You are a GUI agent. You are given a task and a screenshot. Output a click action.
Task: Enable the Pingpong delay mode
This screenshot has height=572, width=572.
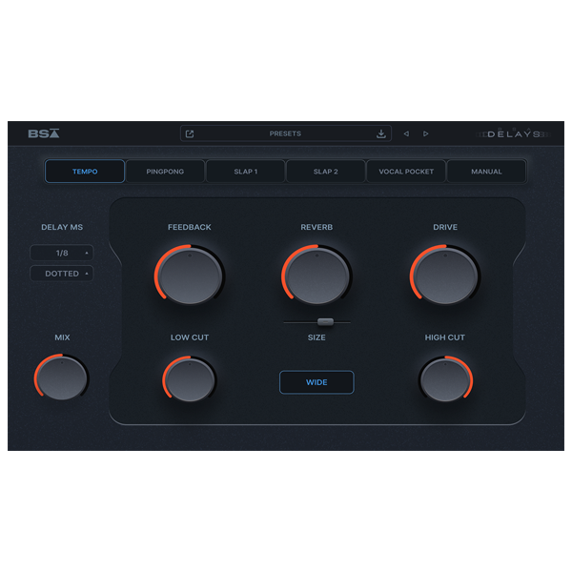(x=165, y=172)
